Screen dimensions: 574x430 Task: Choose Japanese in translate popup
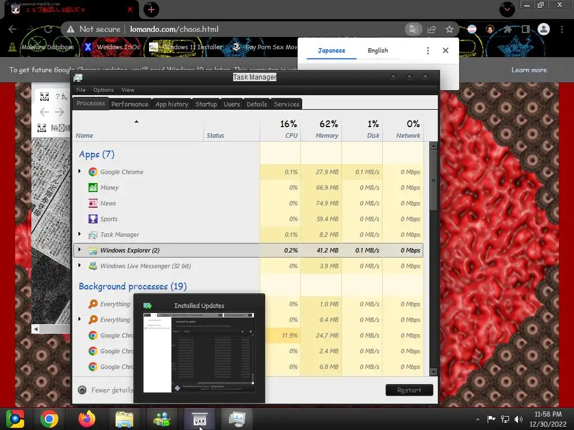pos(331,50)
